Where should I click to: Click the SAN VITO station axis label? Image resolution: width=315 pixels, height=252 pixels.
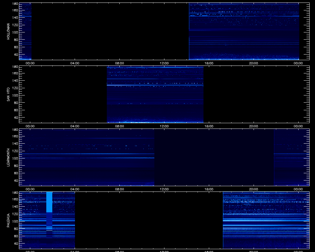click(x=8, y=94)
